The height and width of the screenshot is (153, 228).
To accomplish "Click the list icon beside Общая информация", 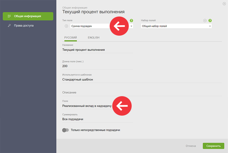I will (x=9, y=16).
